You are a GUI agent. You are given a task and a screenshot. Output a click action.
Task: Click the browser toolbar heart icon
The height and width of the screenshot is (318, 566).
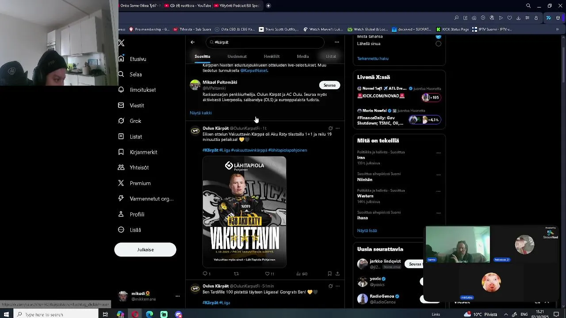pyautogui.click(x=509, y=18)
